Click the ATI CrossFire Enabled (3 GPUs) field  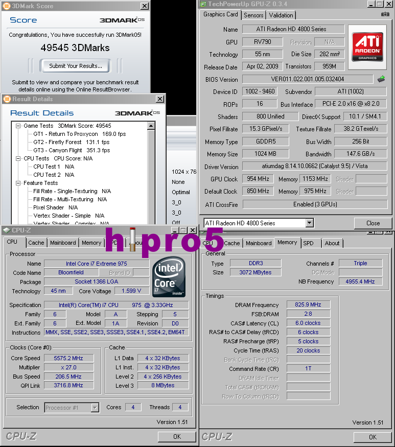click(x=315, y=204)
